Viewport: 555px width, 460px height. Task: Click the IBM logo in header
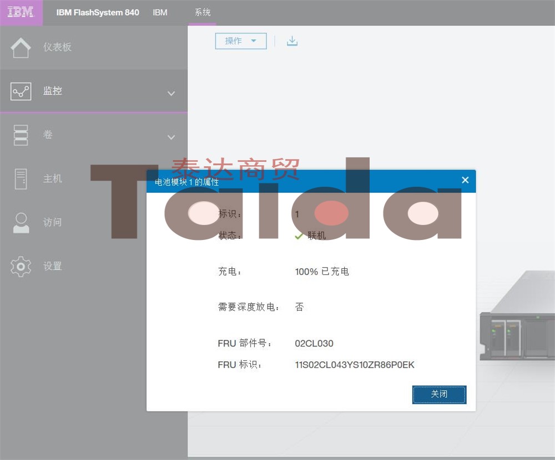(21, 12)
